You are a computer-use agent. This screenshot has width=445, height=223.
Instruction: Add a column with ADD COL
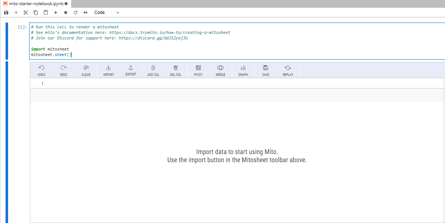coord(153,70)
